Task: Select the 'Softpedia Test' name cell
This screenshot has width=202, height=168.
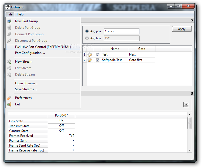Action: click(x=115, y=60)
